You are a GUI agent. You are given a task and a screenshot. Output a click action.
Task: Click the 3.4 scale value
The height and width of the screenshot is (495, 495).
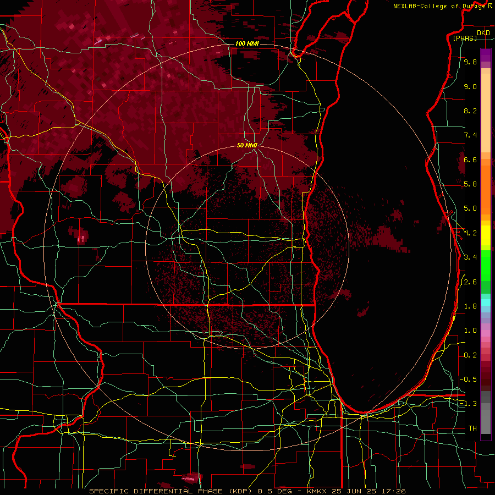click(470, 257)
